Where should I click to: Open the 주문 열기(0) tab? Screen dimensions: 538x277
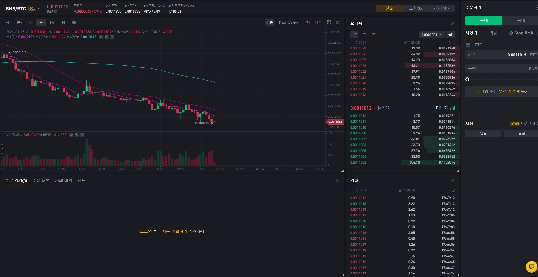pos(16,181)
